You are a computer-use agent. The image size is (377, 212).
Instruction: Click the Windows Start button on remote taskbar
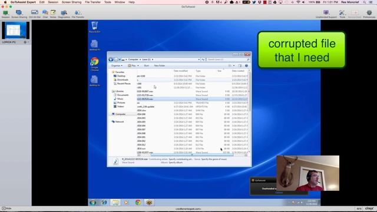93,203
